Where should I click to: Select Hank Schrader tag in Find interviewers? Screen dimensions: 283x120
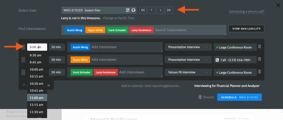pyautogui.click(x=117, y=30)
